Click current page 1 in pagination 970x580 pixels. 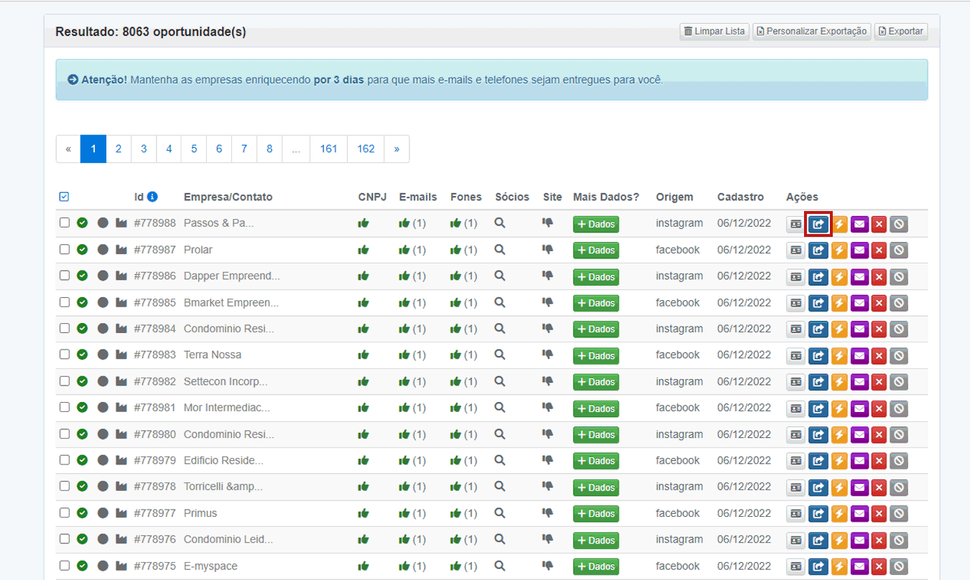[x=93, y=149]
